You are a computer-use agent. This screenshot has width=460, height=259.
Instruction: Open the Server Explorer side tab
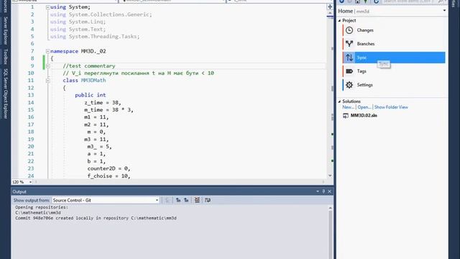[5, 30]
